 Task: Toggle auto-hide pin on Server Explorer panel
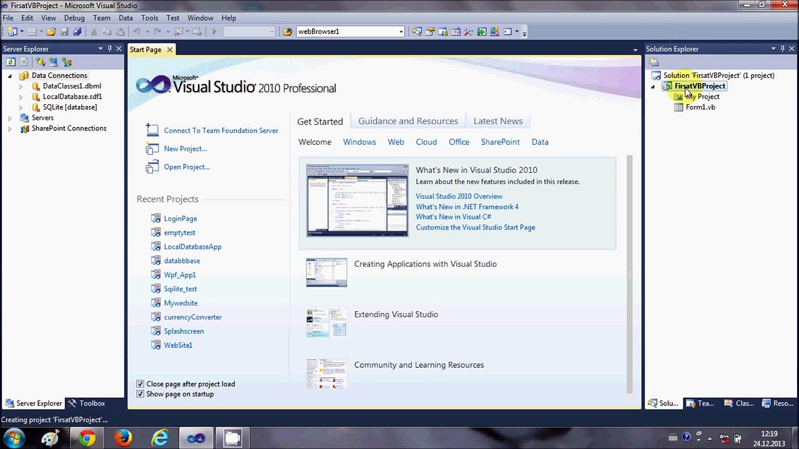pyautogui.click(x=110, y=49)
